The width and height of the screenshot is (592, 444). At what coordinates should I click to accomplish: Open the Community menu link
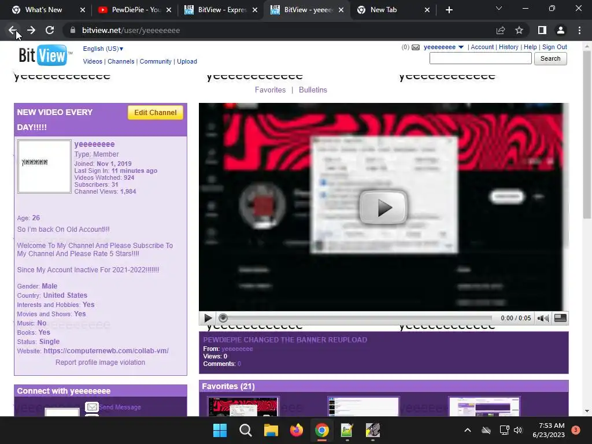coord(156,61)
